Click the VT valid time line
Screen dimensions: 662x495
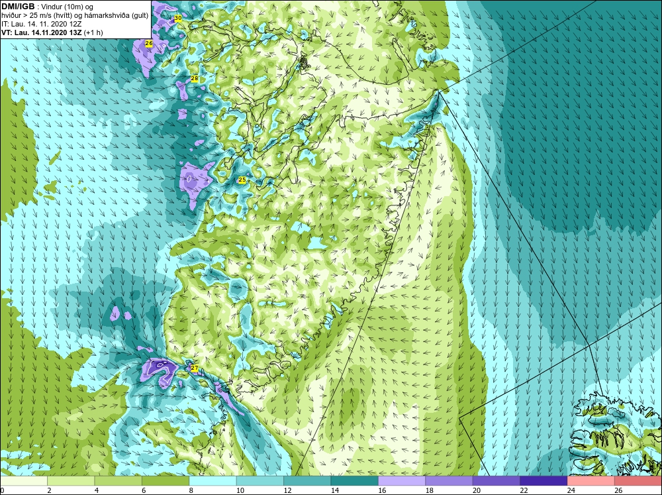click(52, 32)
